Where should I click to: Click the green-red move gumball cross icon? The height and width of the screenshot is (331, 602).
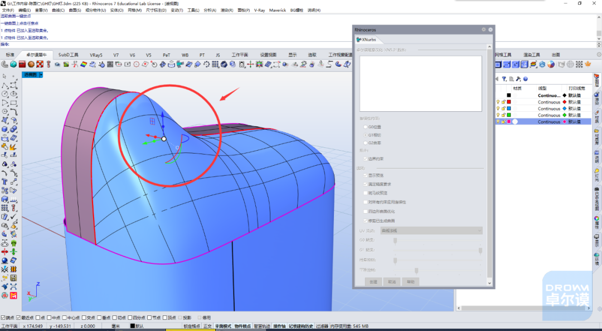click(x=251, y=64)
